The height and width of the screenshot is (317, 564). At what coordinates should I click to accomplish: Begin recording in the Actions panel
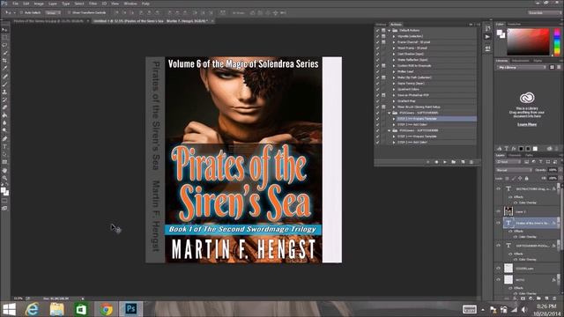coord(436,162)
